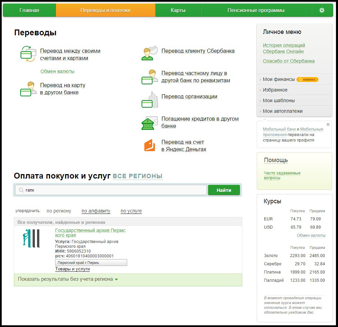Sort results по алфавиту
Image resolution: width=338 pixels, height=327 pixels.
[96, 211]
